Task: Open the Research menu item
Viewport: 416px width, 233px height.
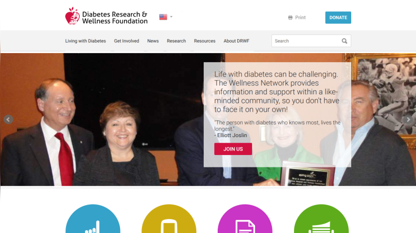Action: [x=176, y=41]
